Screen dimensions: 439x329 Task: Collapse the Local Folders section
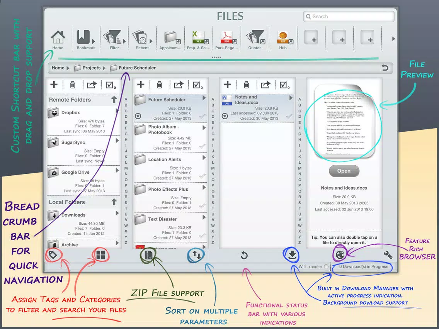(x=114, y=202)
